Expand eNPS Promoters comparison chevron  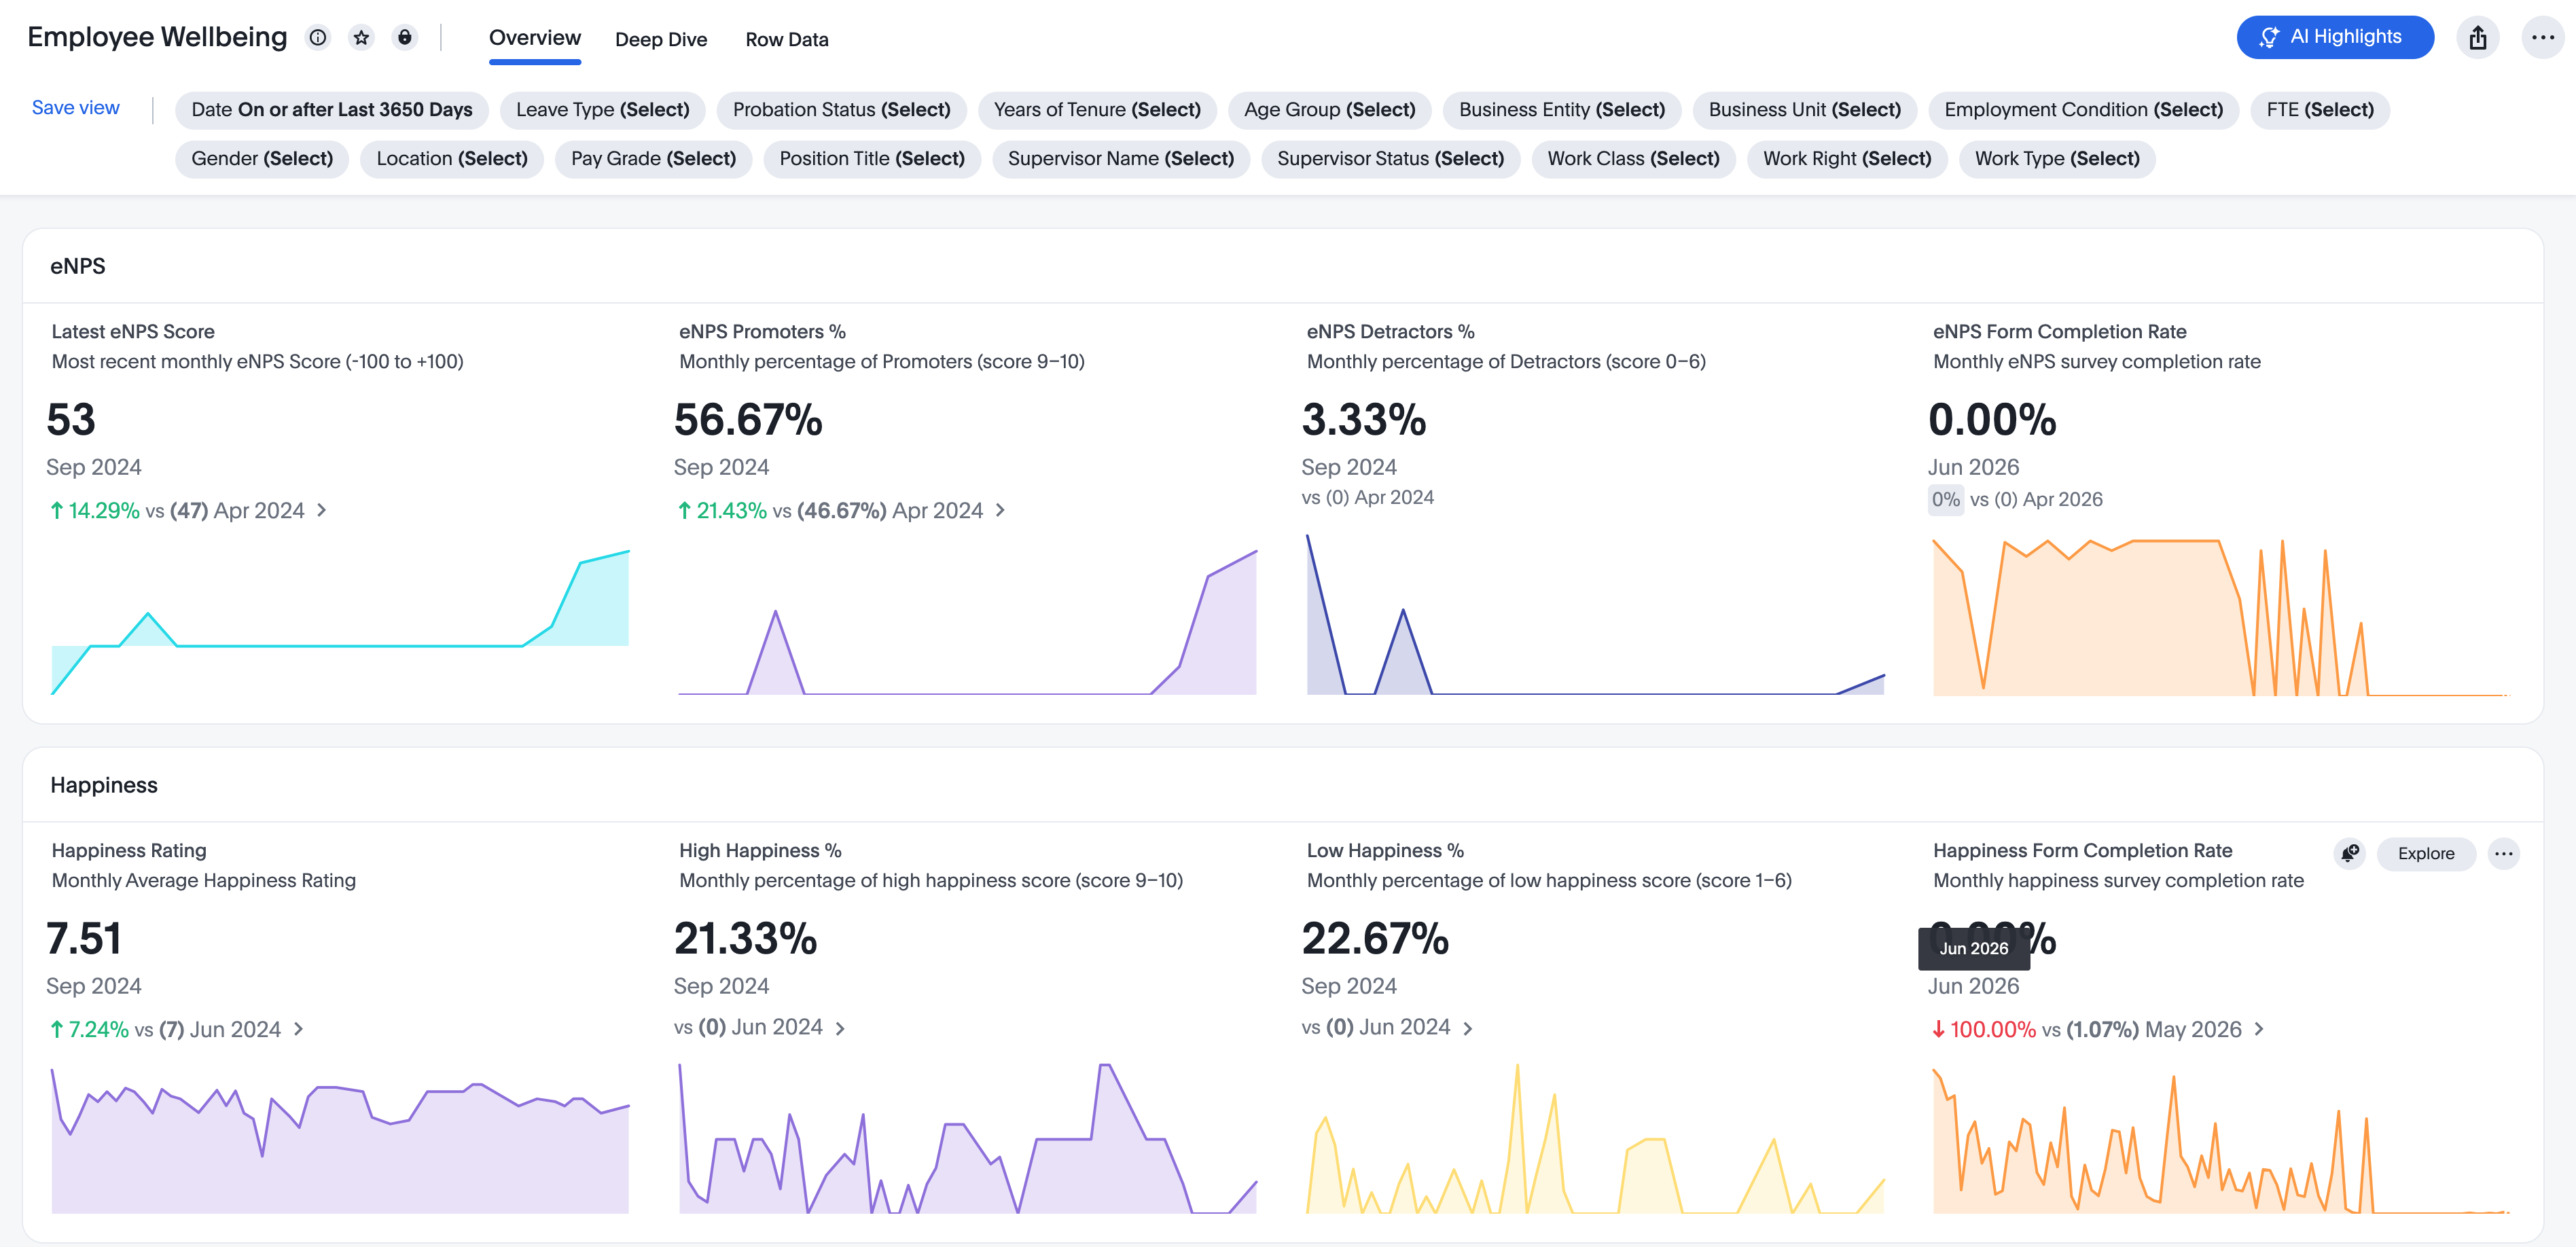point(1000,510)
